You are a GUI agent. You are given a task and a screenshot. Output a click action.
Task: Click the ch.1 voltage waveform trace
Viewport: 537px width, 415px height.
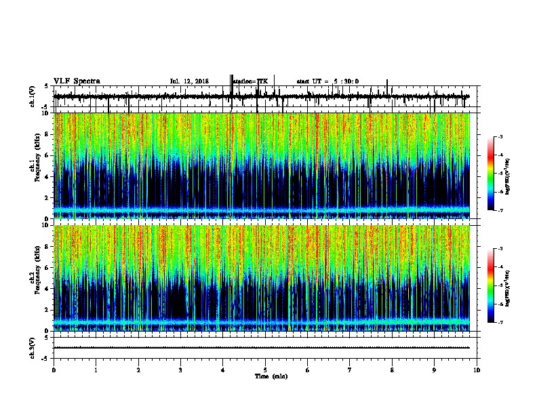[262, 96]
